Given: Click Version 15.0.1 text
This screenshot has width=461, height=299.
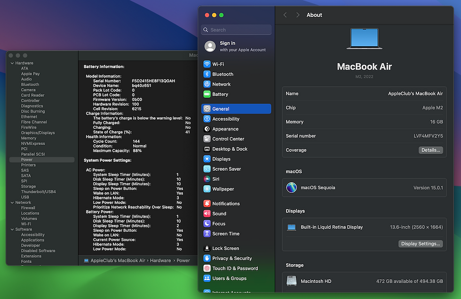Looking at the screenshot, I should [428, 188].
